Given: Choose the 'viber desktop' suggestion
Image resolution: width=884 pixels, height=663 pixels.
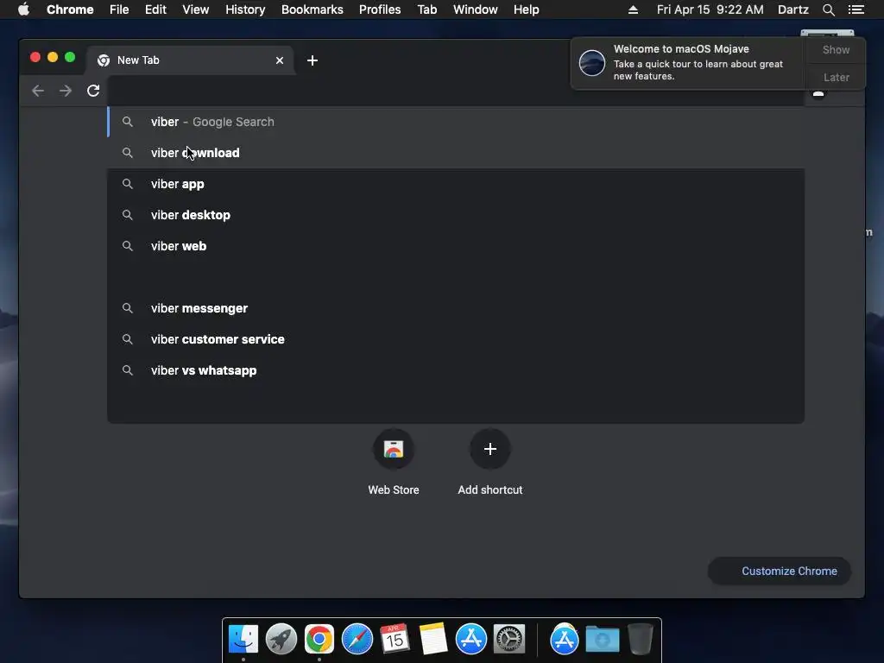Looking at the screenshot, I should tap(456, 215).
